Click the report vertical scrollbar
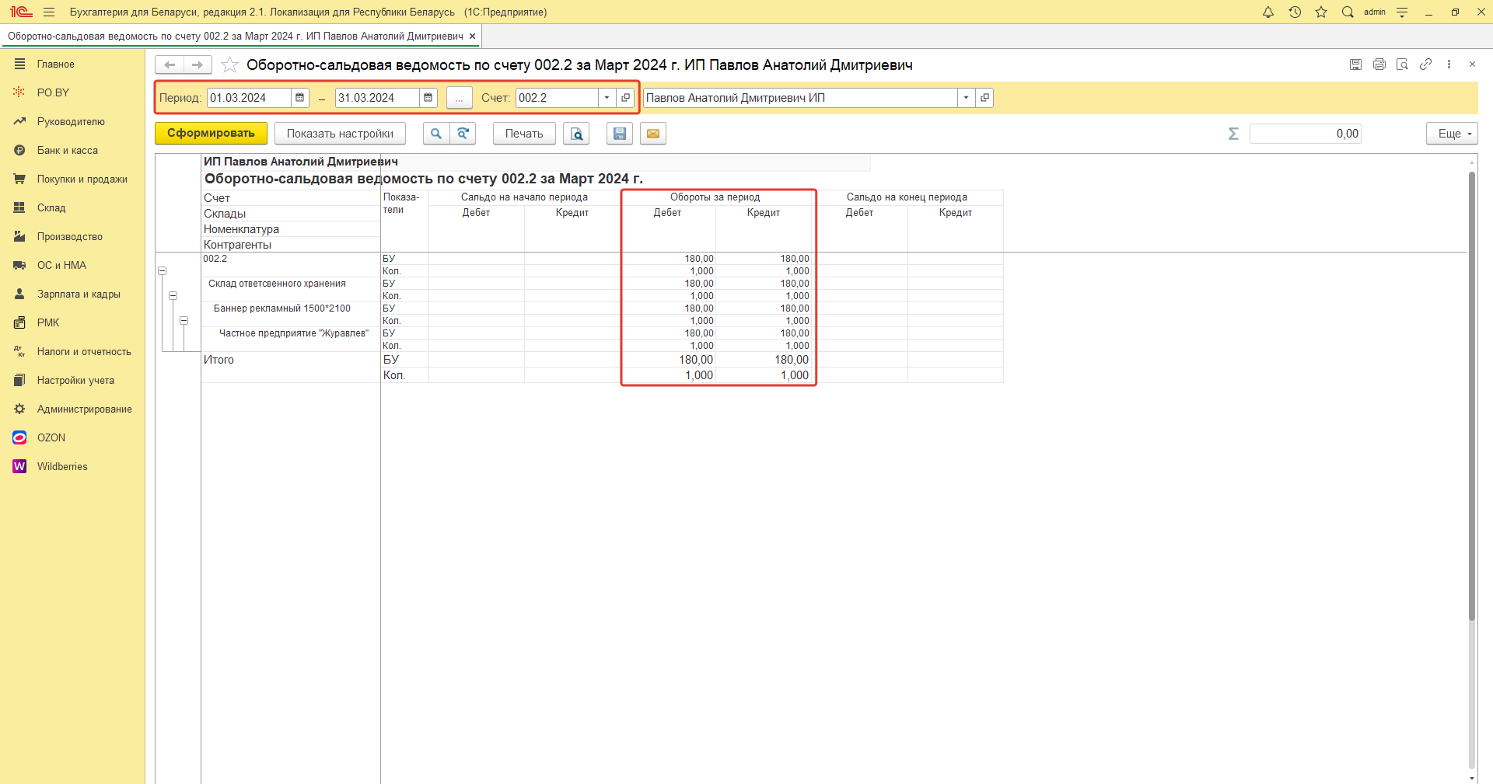 (x=1471, y=396)
